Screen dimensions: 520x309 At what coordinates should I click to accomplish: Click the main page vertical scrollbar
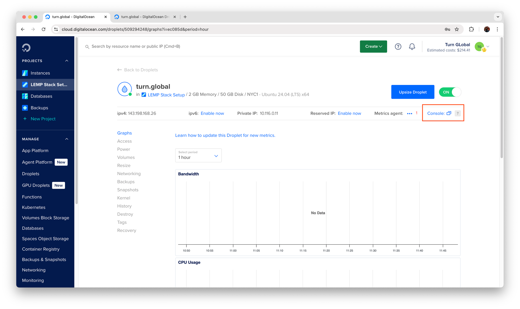click(502, 97)
